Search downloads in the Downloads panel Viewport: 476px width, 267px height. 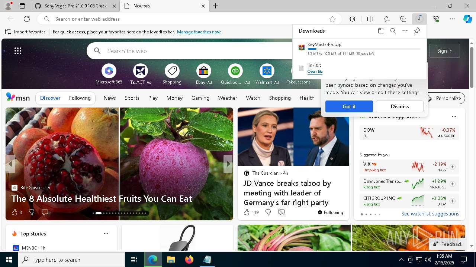[x=393, y=31]
